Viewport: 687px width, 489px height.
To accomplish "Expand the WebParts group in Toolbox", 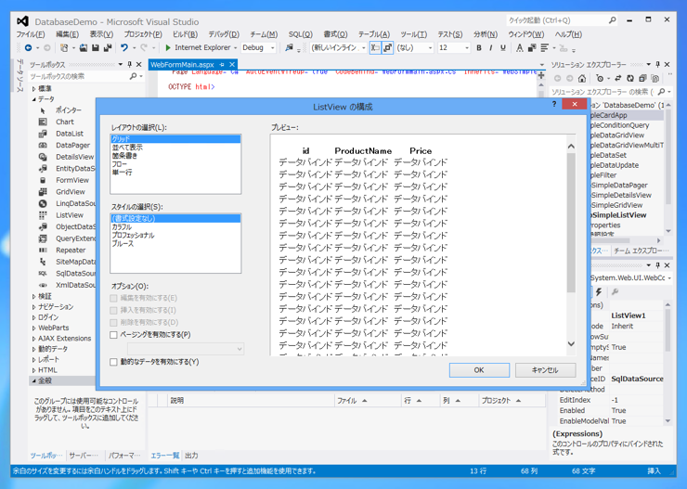I will [34, 328].
